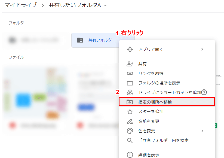This screenshot has height=158, width=224.
Task: Open the blurred mind-map file thumbnail
Action: [x=35, y=93]
